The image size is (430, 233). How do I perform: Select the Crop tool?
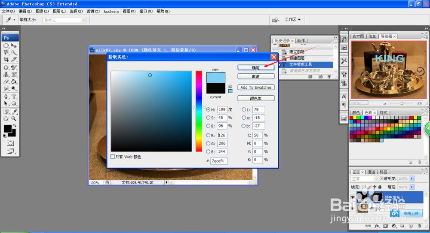click(6, 59)
